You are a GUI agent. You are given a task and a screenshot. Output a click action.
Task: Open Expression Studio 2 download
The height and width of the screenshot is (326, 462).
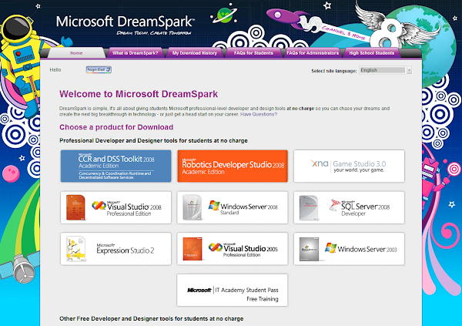[x=115, y=249]
